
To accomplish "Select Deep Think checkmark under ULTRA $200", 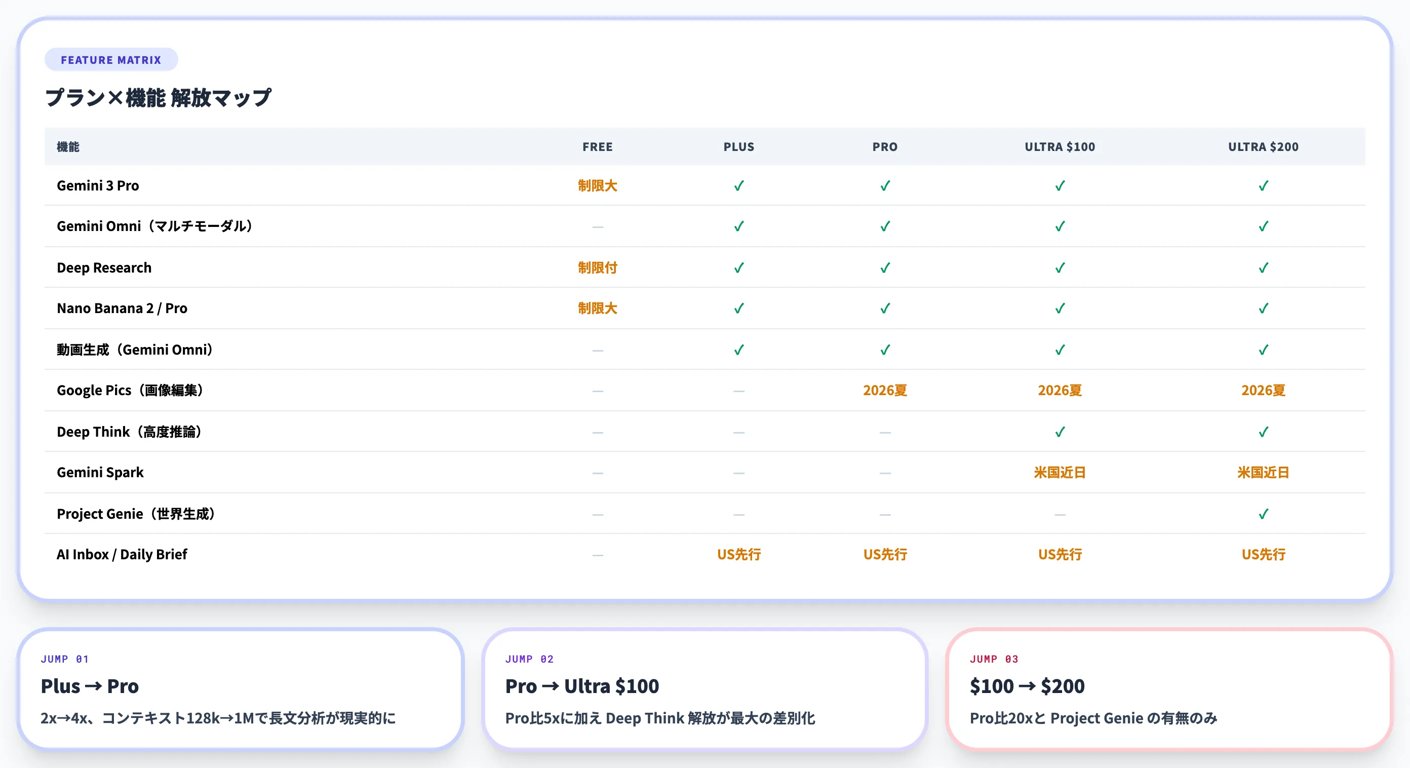I will click(x=1263, y=432).
